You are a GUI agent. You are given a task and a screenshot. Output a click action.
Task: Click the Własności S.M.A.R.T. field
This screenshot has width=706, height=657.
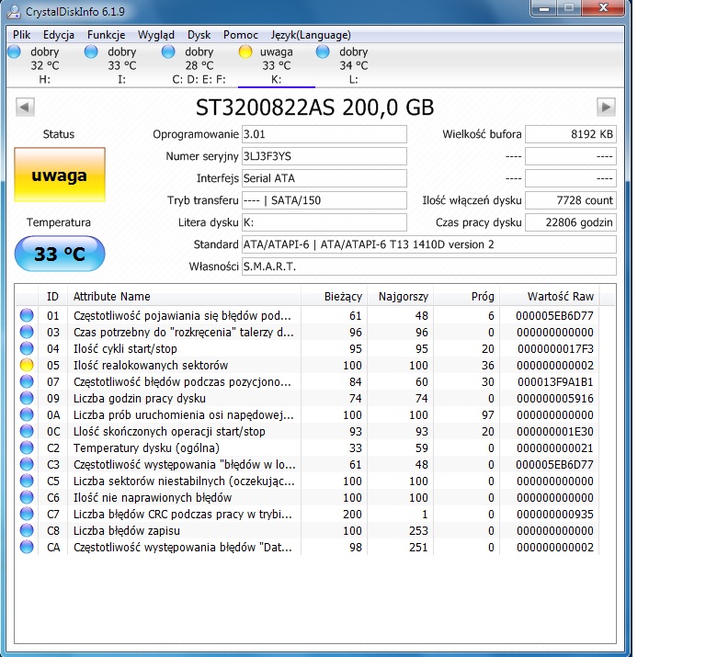tap(429, 266)
